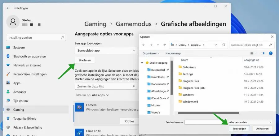Viewport: 279px width, 136px height.
Task: Expand the address bar path dropdown
Action: click(216, 45)
